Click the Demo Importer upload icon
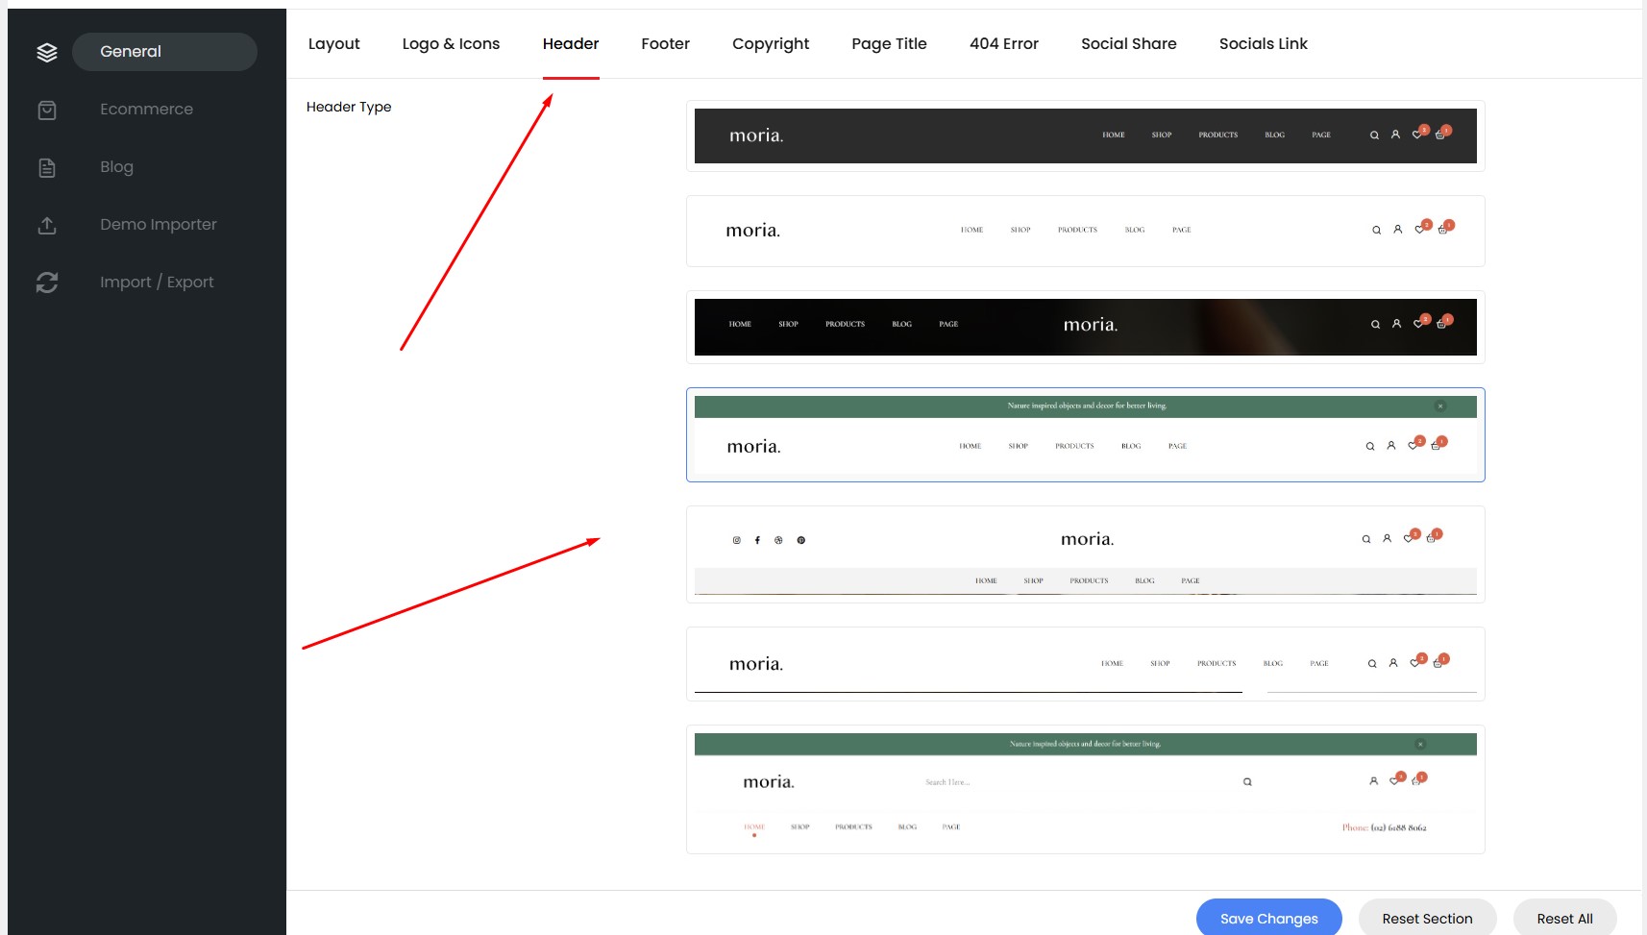The image size is (1647, 935). pos(47,225)
